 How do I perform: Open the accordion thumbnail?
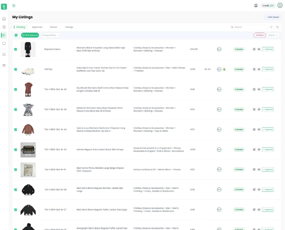(x=28, y=150)
